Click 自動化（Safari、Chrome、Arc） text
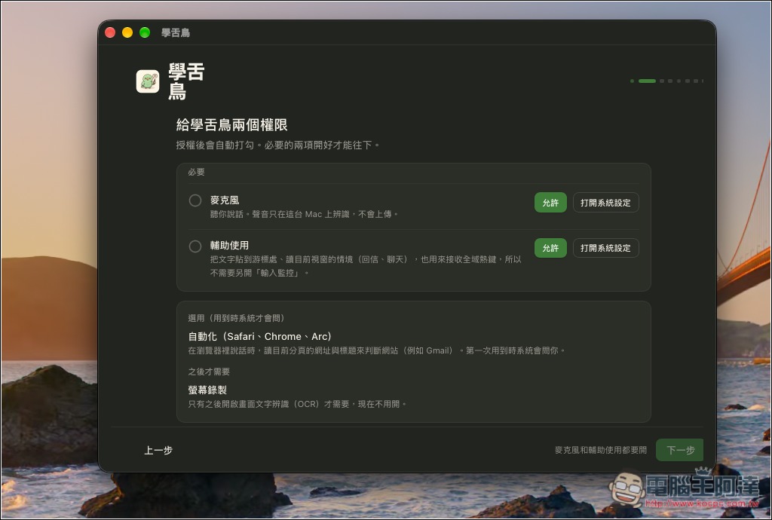 (260, 337)
